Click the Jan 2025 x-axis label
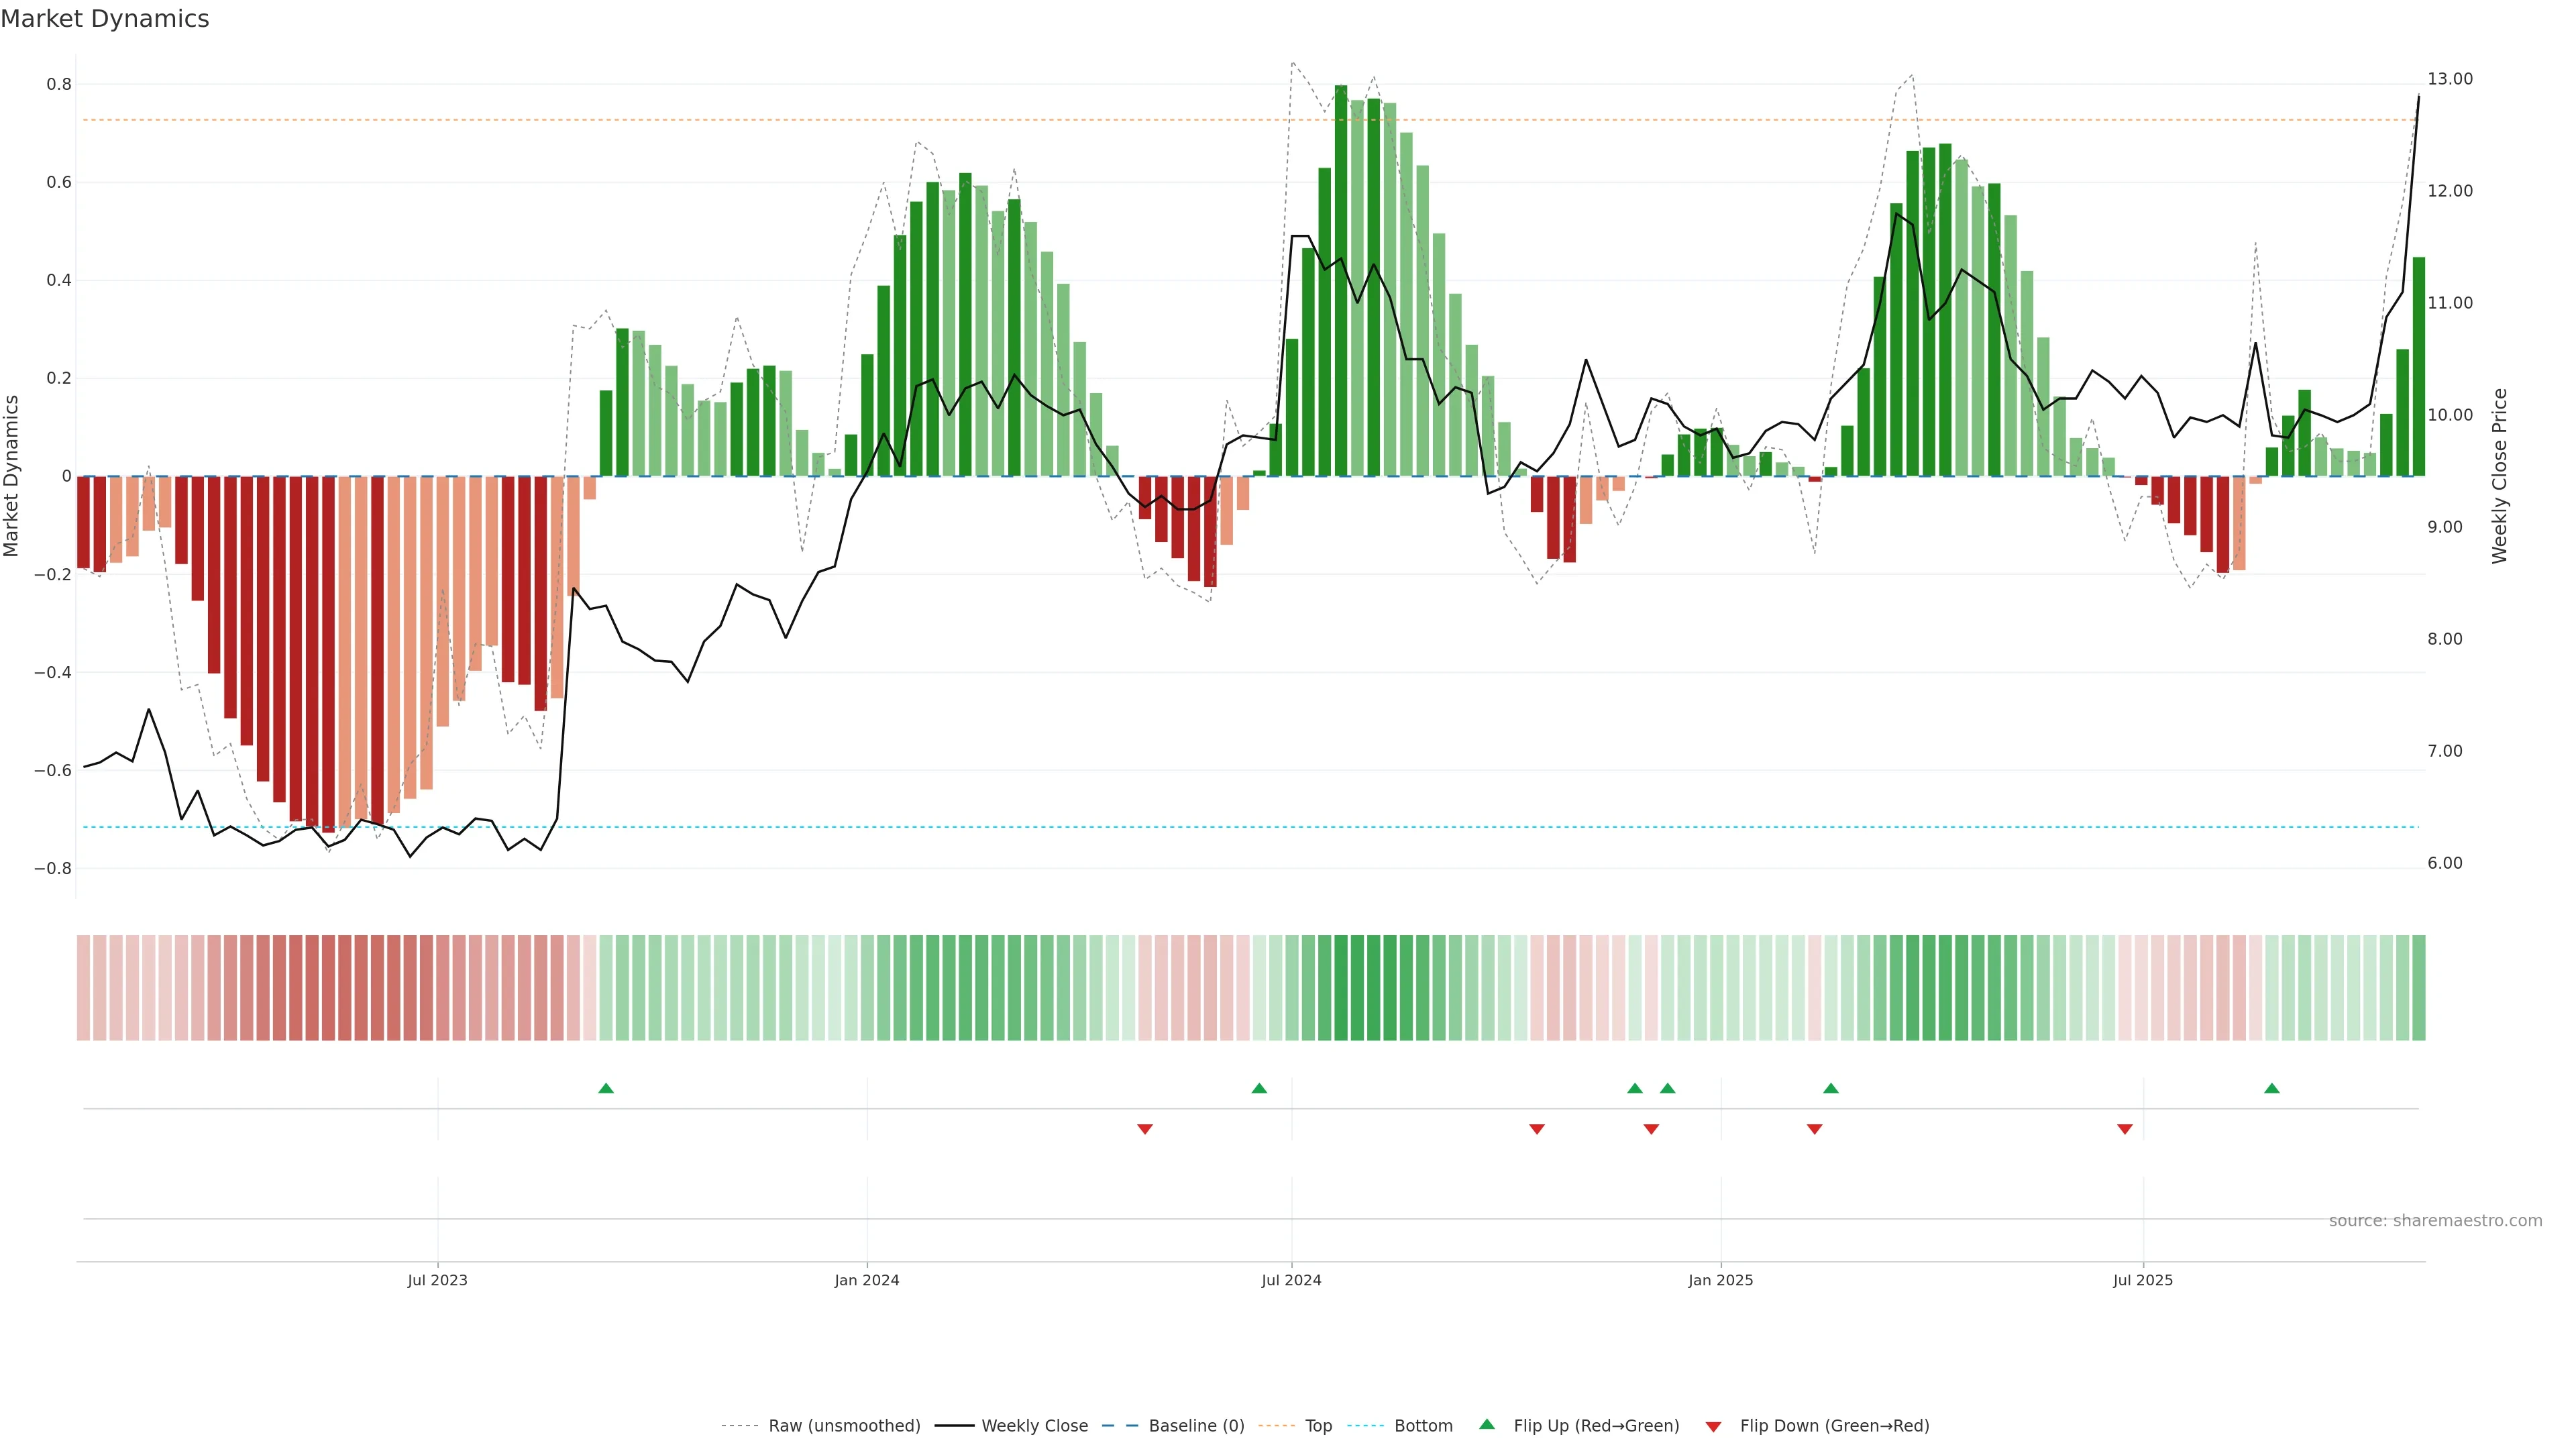Screen dimensions: 2576x1449 click(1720, 1280)
